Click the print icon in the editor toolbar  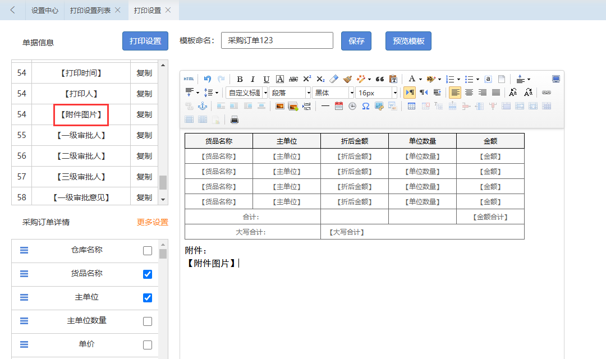click(235, 119)
